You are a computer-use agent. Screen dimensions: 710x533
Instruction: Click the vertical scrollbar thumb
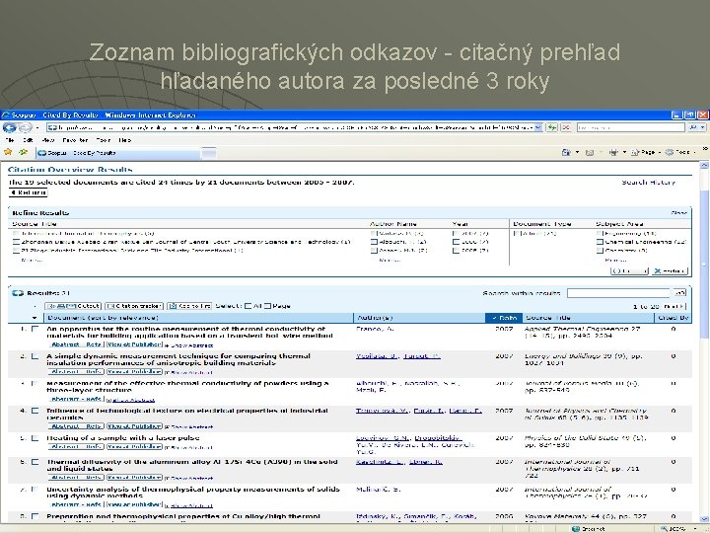click(x=704, y=264)
